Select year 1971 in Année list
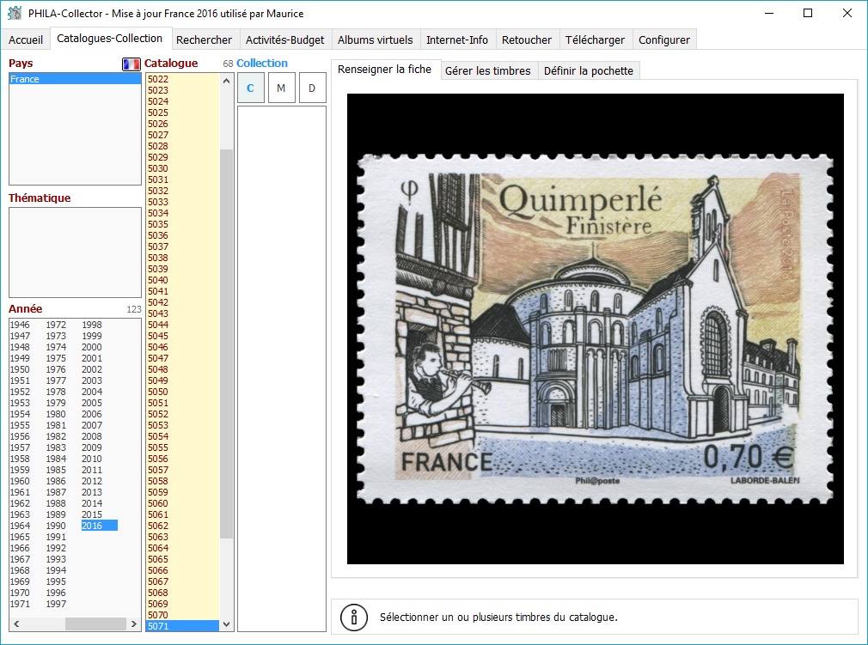Image resolution: width=868 pixels, height=645 pixels. 20,604
